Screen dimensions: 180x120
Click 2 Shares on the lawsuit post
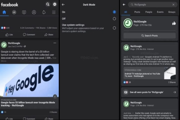(x=53, y=112)
